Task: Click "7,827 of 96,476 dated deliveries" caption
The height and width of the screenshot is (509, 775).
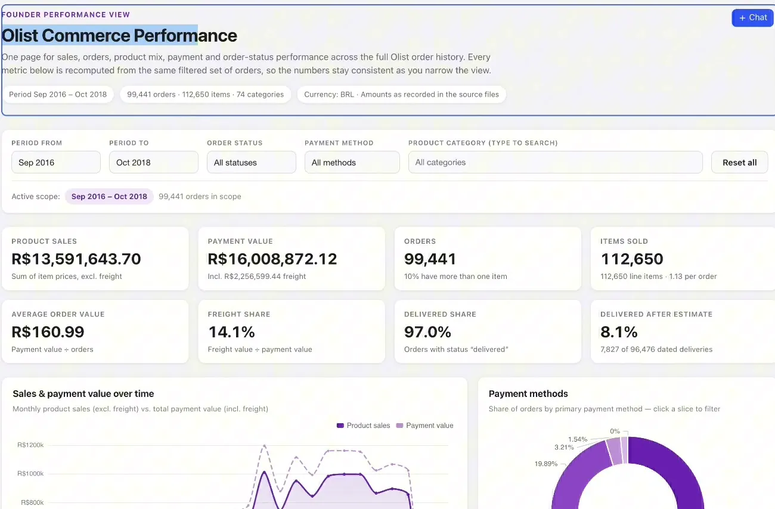Action: (656, 349)
